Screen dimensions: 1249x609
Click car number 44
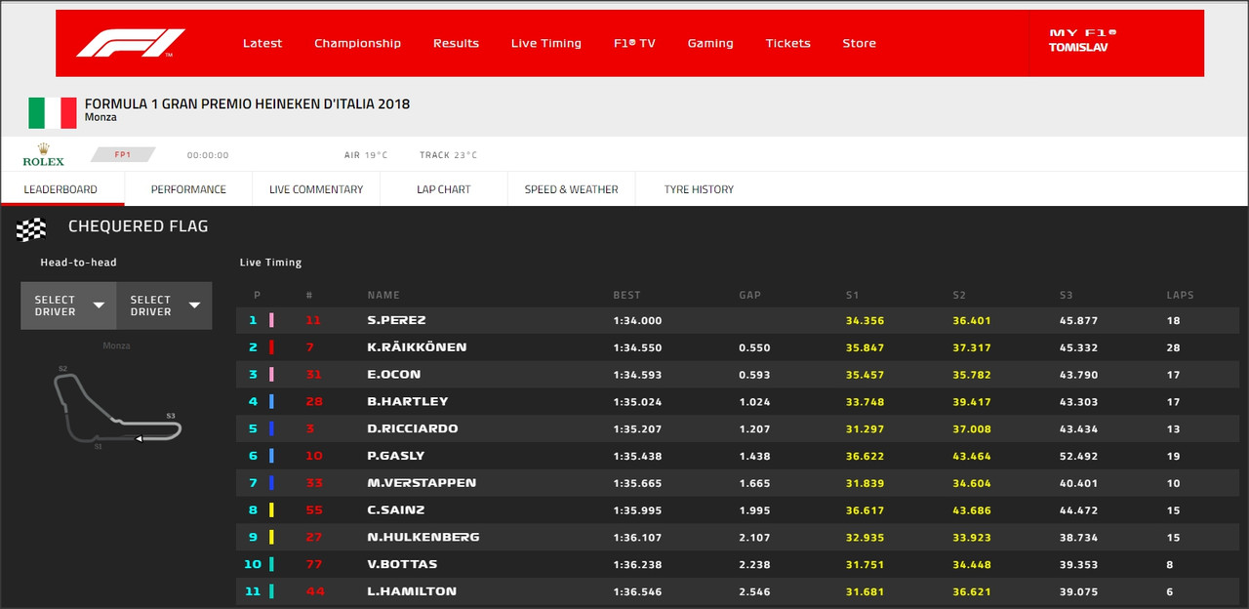click(x=314, y=591)
